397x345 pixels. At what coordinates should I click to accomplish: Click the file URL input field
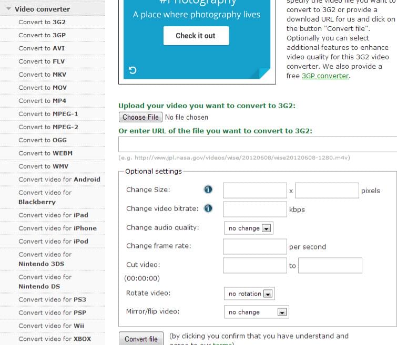[x=258, y=144]
